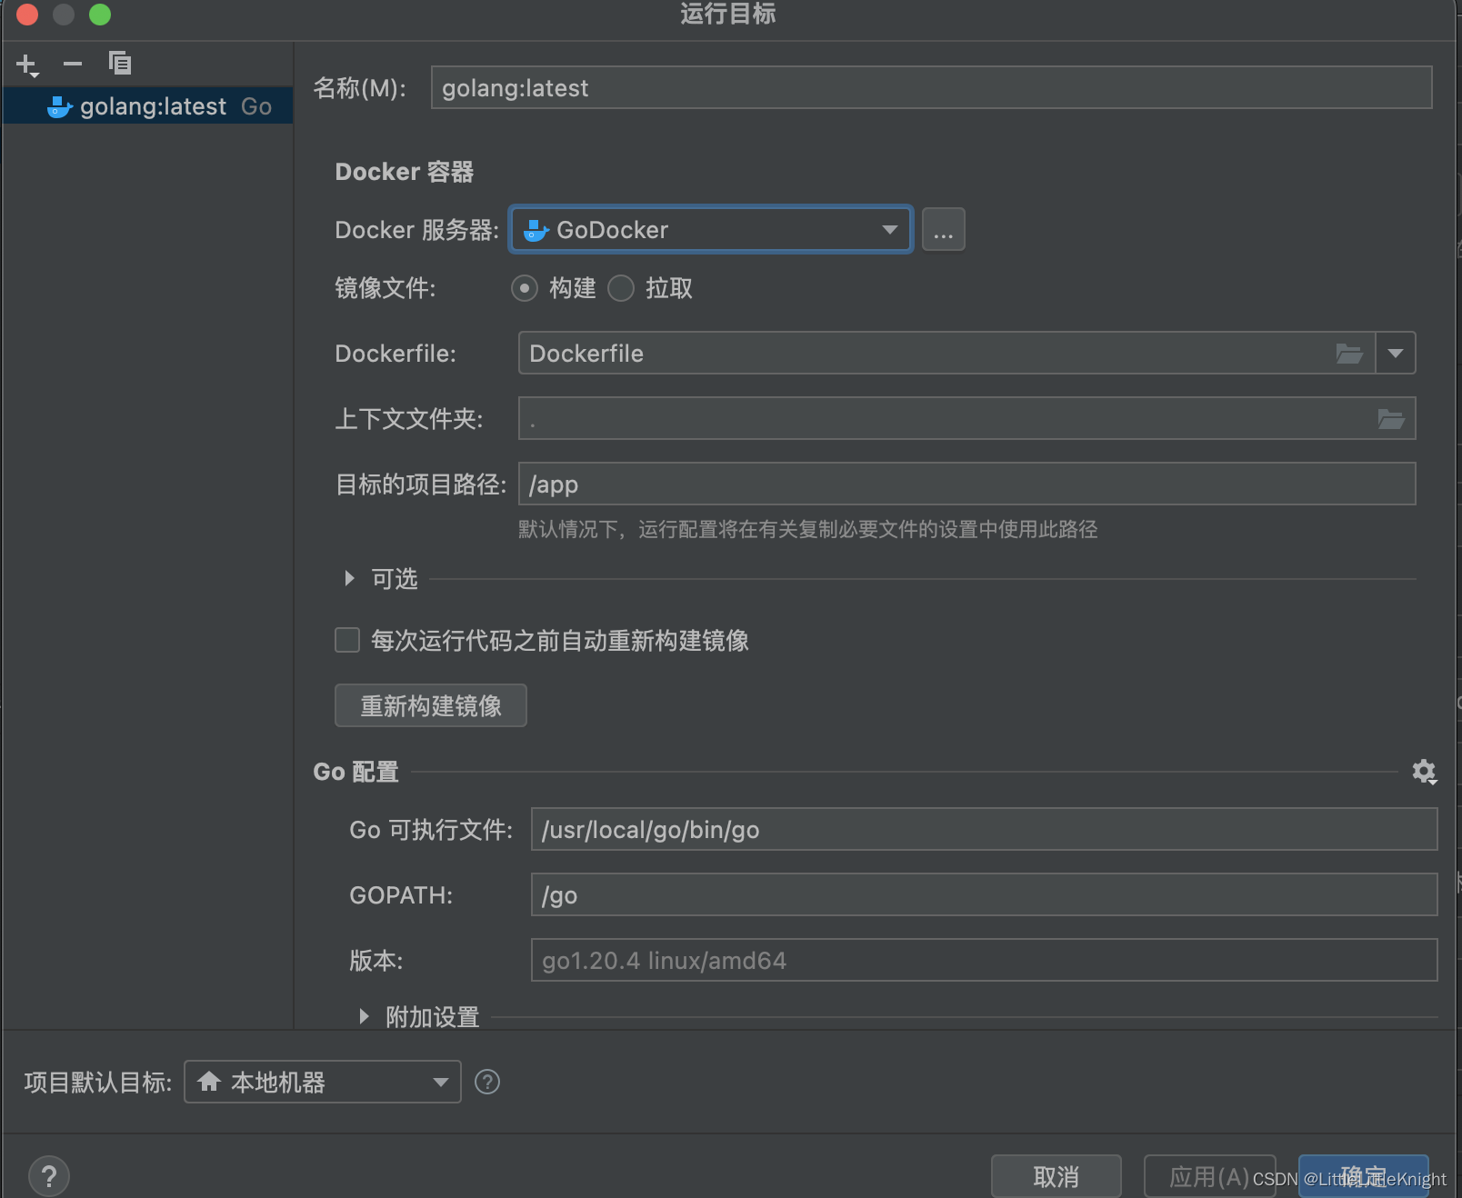Browse for a Dockerfile file
Viewport: 1462px width, 1198px height.
[x=1351, y=354]
